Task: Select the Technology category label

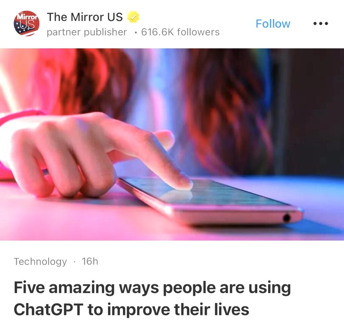Action: 40,261
